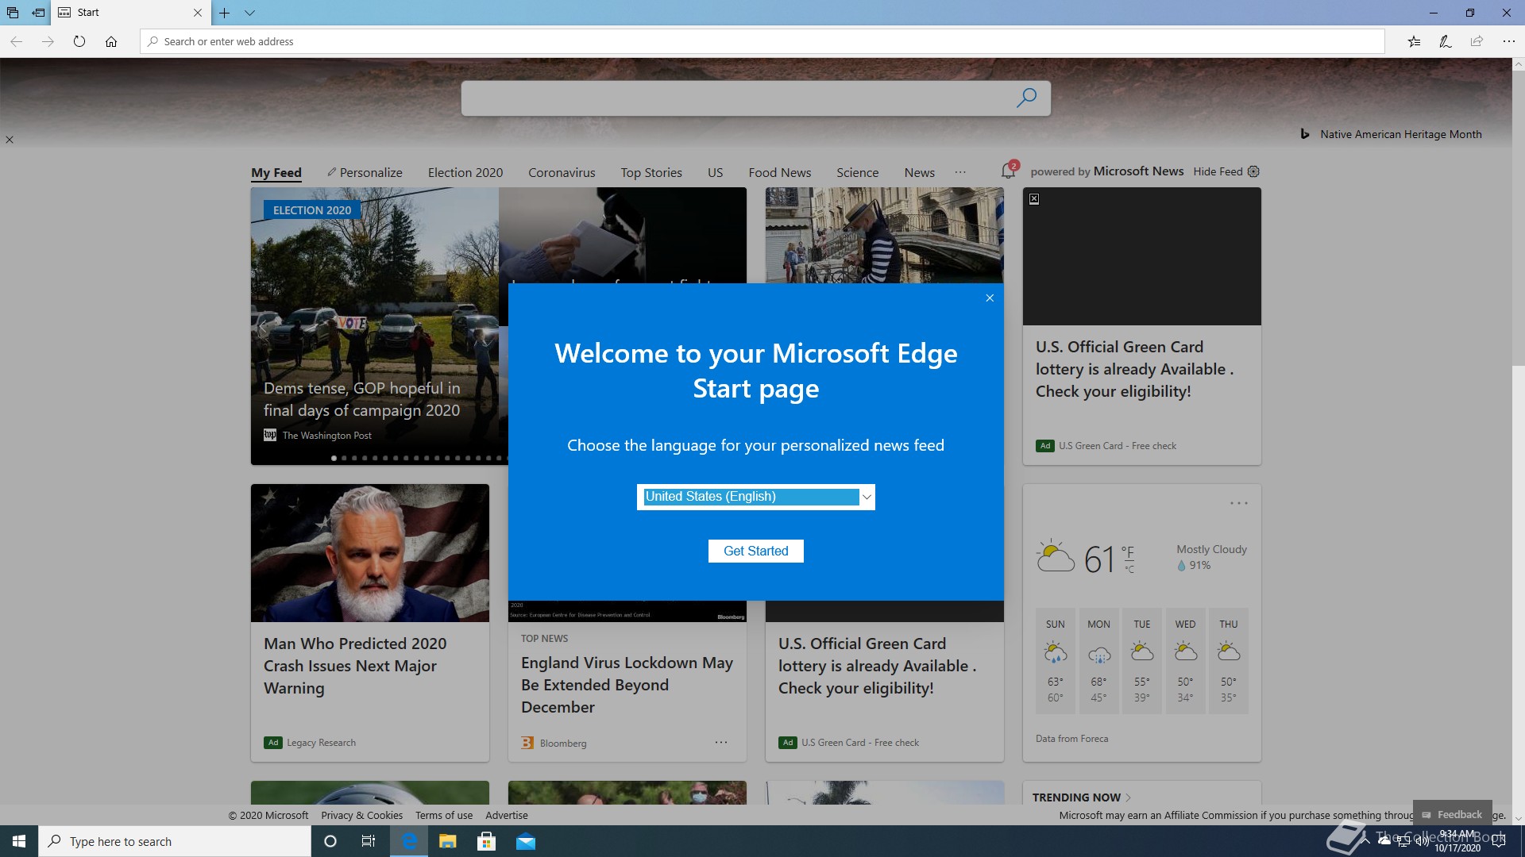Open the Settings and more ellipsis menu
The width and height of the screenshot is (1525, 857).
click(1508, 41)
